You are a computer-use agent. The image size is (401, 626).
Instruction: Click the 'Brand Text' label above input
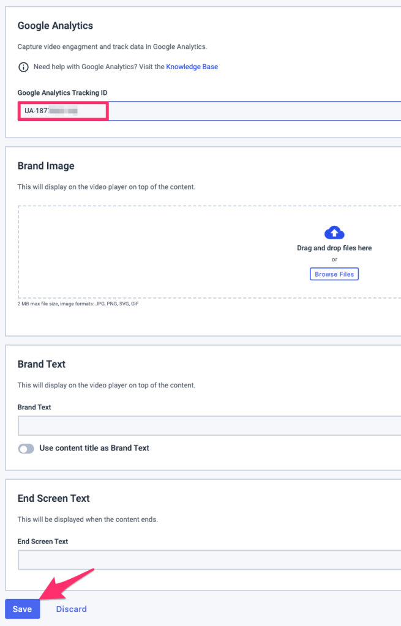click(34, 407)
